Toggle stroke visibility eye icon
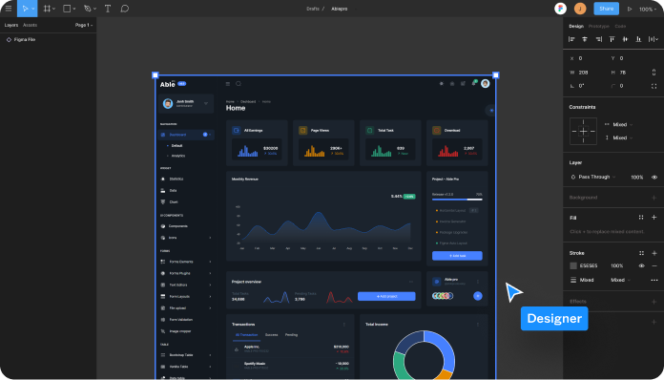The height and width of the screenshot is (380, 664). [x=641, y=265]
